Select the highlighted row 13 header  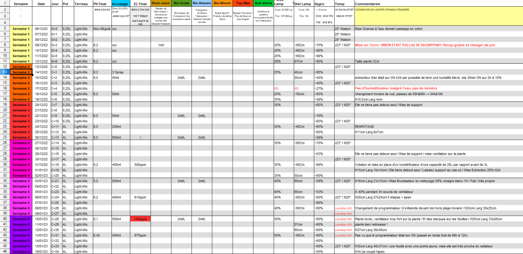(x=5, y=72)
